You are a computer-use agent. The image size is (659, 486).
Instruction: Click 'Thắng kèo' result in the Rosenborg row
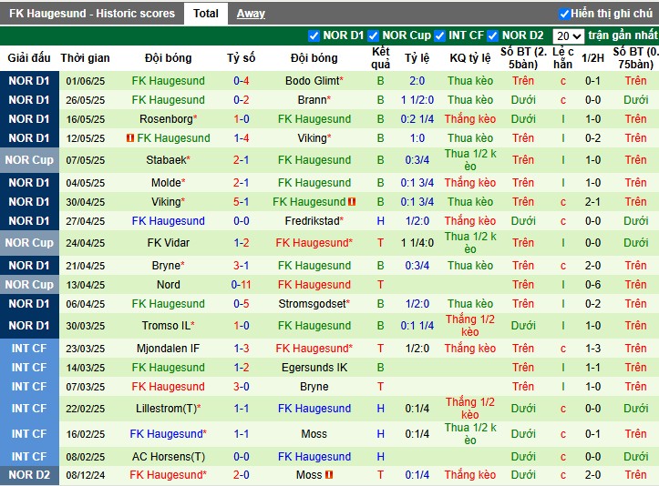tap(470, 119)
